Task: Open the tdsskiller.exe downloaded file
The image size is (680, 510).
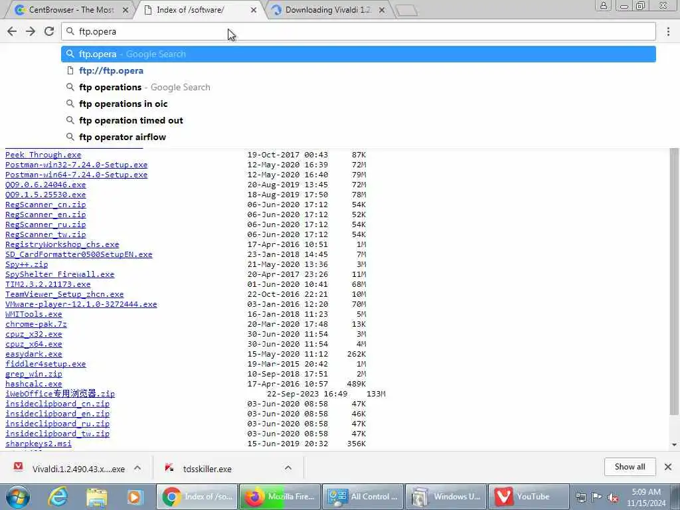Action: point(199,469)
